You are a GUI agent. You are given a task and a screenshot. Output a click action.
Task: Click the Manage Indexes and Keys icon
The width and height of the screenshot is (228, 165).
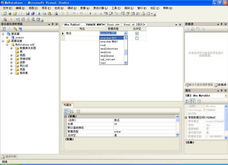[23, 19]
